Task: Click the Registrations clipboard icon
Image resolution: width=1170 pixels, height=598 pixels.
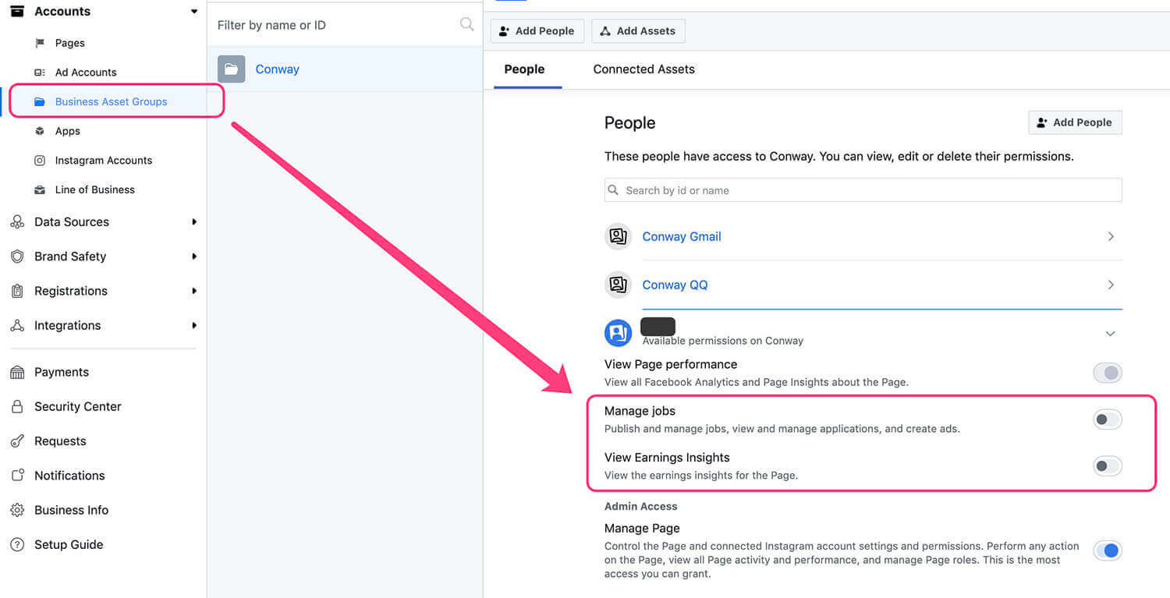Action: coord(17,291)
